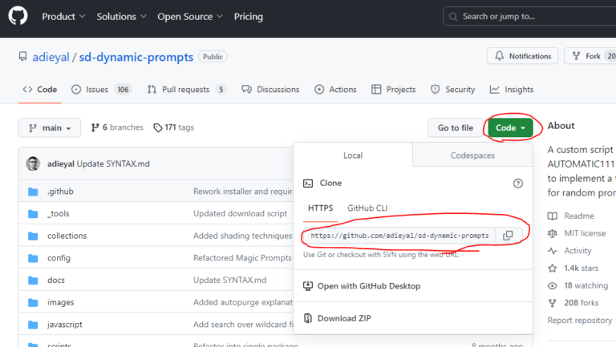Open the .github folder

[60, 192]
